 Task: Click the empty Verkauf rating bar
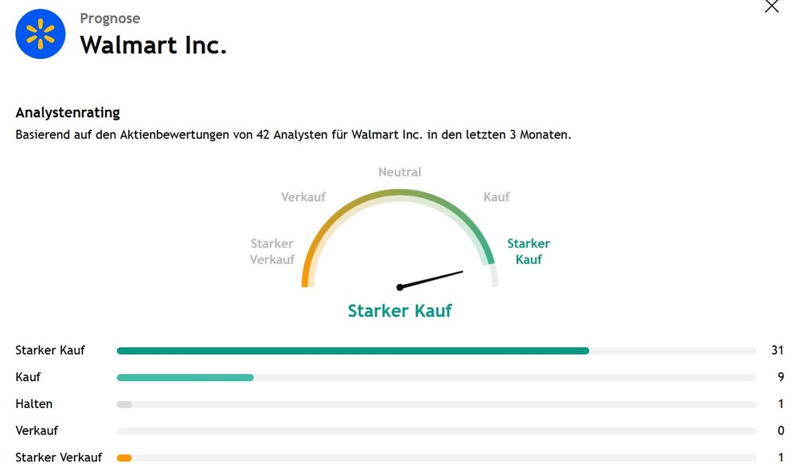point(436,431)
